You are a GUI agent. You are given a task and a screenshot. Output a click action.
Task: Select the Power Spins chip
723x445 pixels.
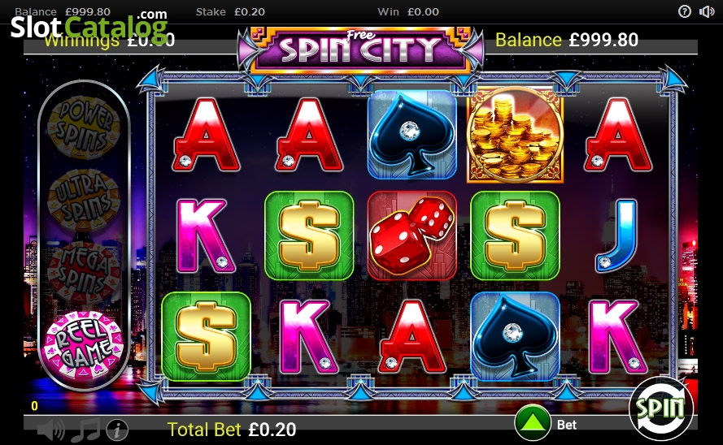coord(84,127)
